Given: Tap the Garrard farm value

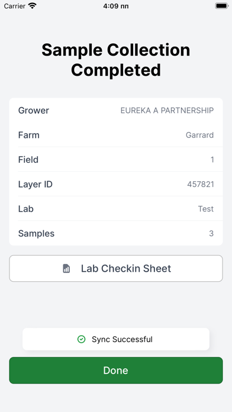Looking at the screenshot, I should pos(199,135).
